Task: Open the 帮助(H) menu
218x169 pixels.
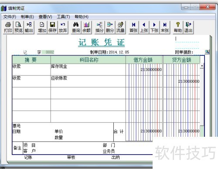Action: pyautogui.click(x=82, y=17)
